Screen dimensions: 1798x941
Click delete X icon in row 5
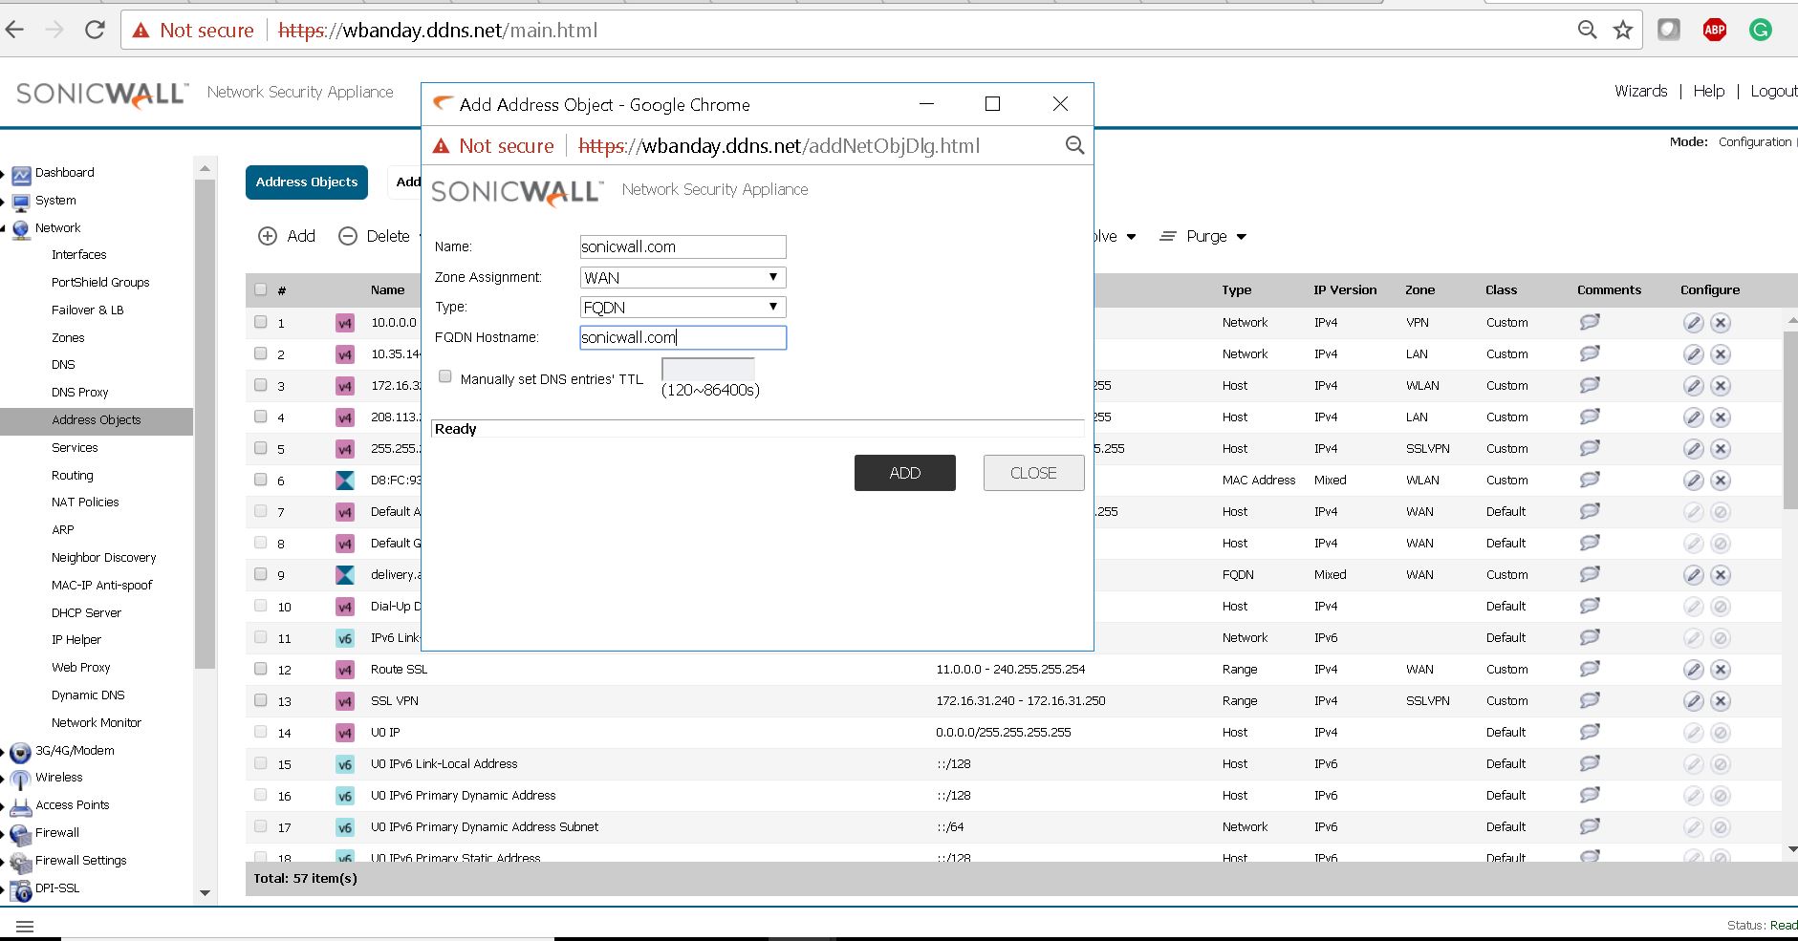click(x=1721, y=449)
